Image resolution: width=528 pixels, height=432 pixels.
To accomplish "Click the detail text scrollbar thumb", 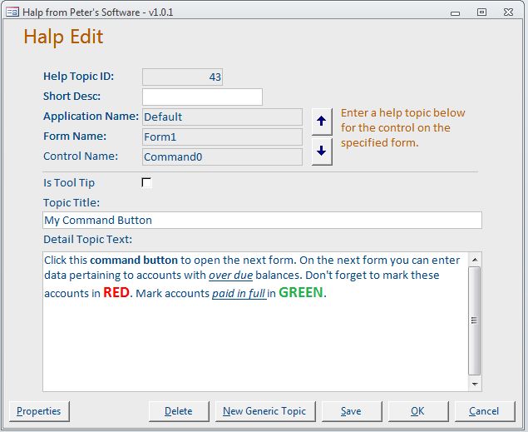I will coord(475,320).
